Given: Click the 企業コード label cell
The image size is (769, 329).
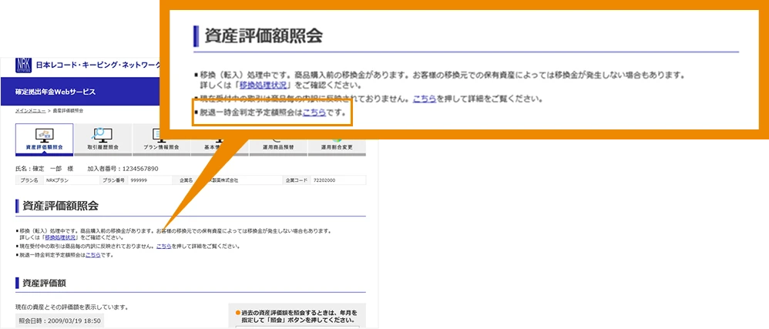Looking at the screenshot, I should (297, 180).
